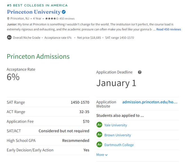Click the A+ grade badge for Dartmouth College
Image resolution: width=189 pixels, height=166 pixels.
tap(99, 145)
